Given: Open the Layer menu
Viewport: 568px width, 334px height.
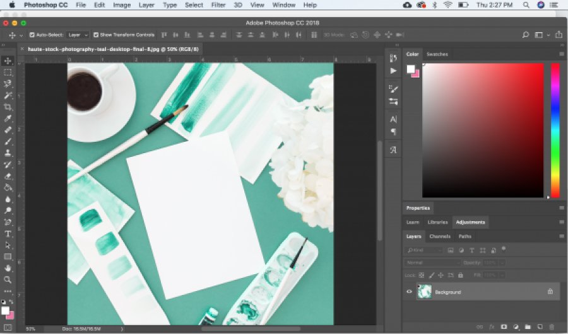Looking at the screenshot, I should (146, 5).
